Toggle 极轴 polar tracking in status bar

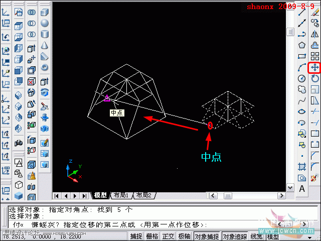pyautogui.click(x=184, y=236)
